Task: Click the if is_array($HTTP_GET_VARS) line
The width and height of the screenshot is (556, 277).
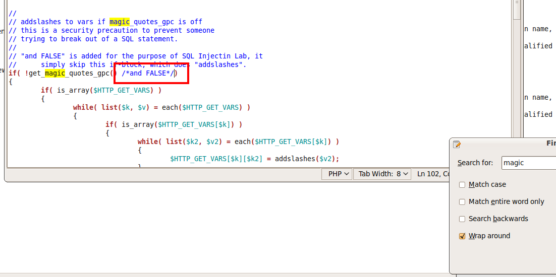Action: pyautogui.click(x=101, y=91)
